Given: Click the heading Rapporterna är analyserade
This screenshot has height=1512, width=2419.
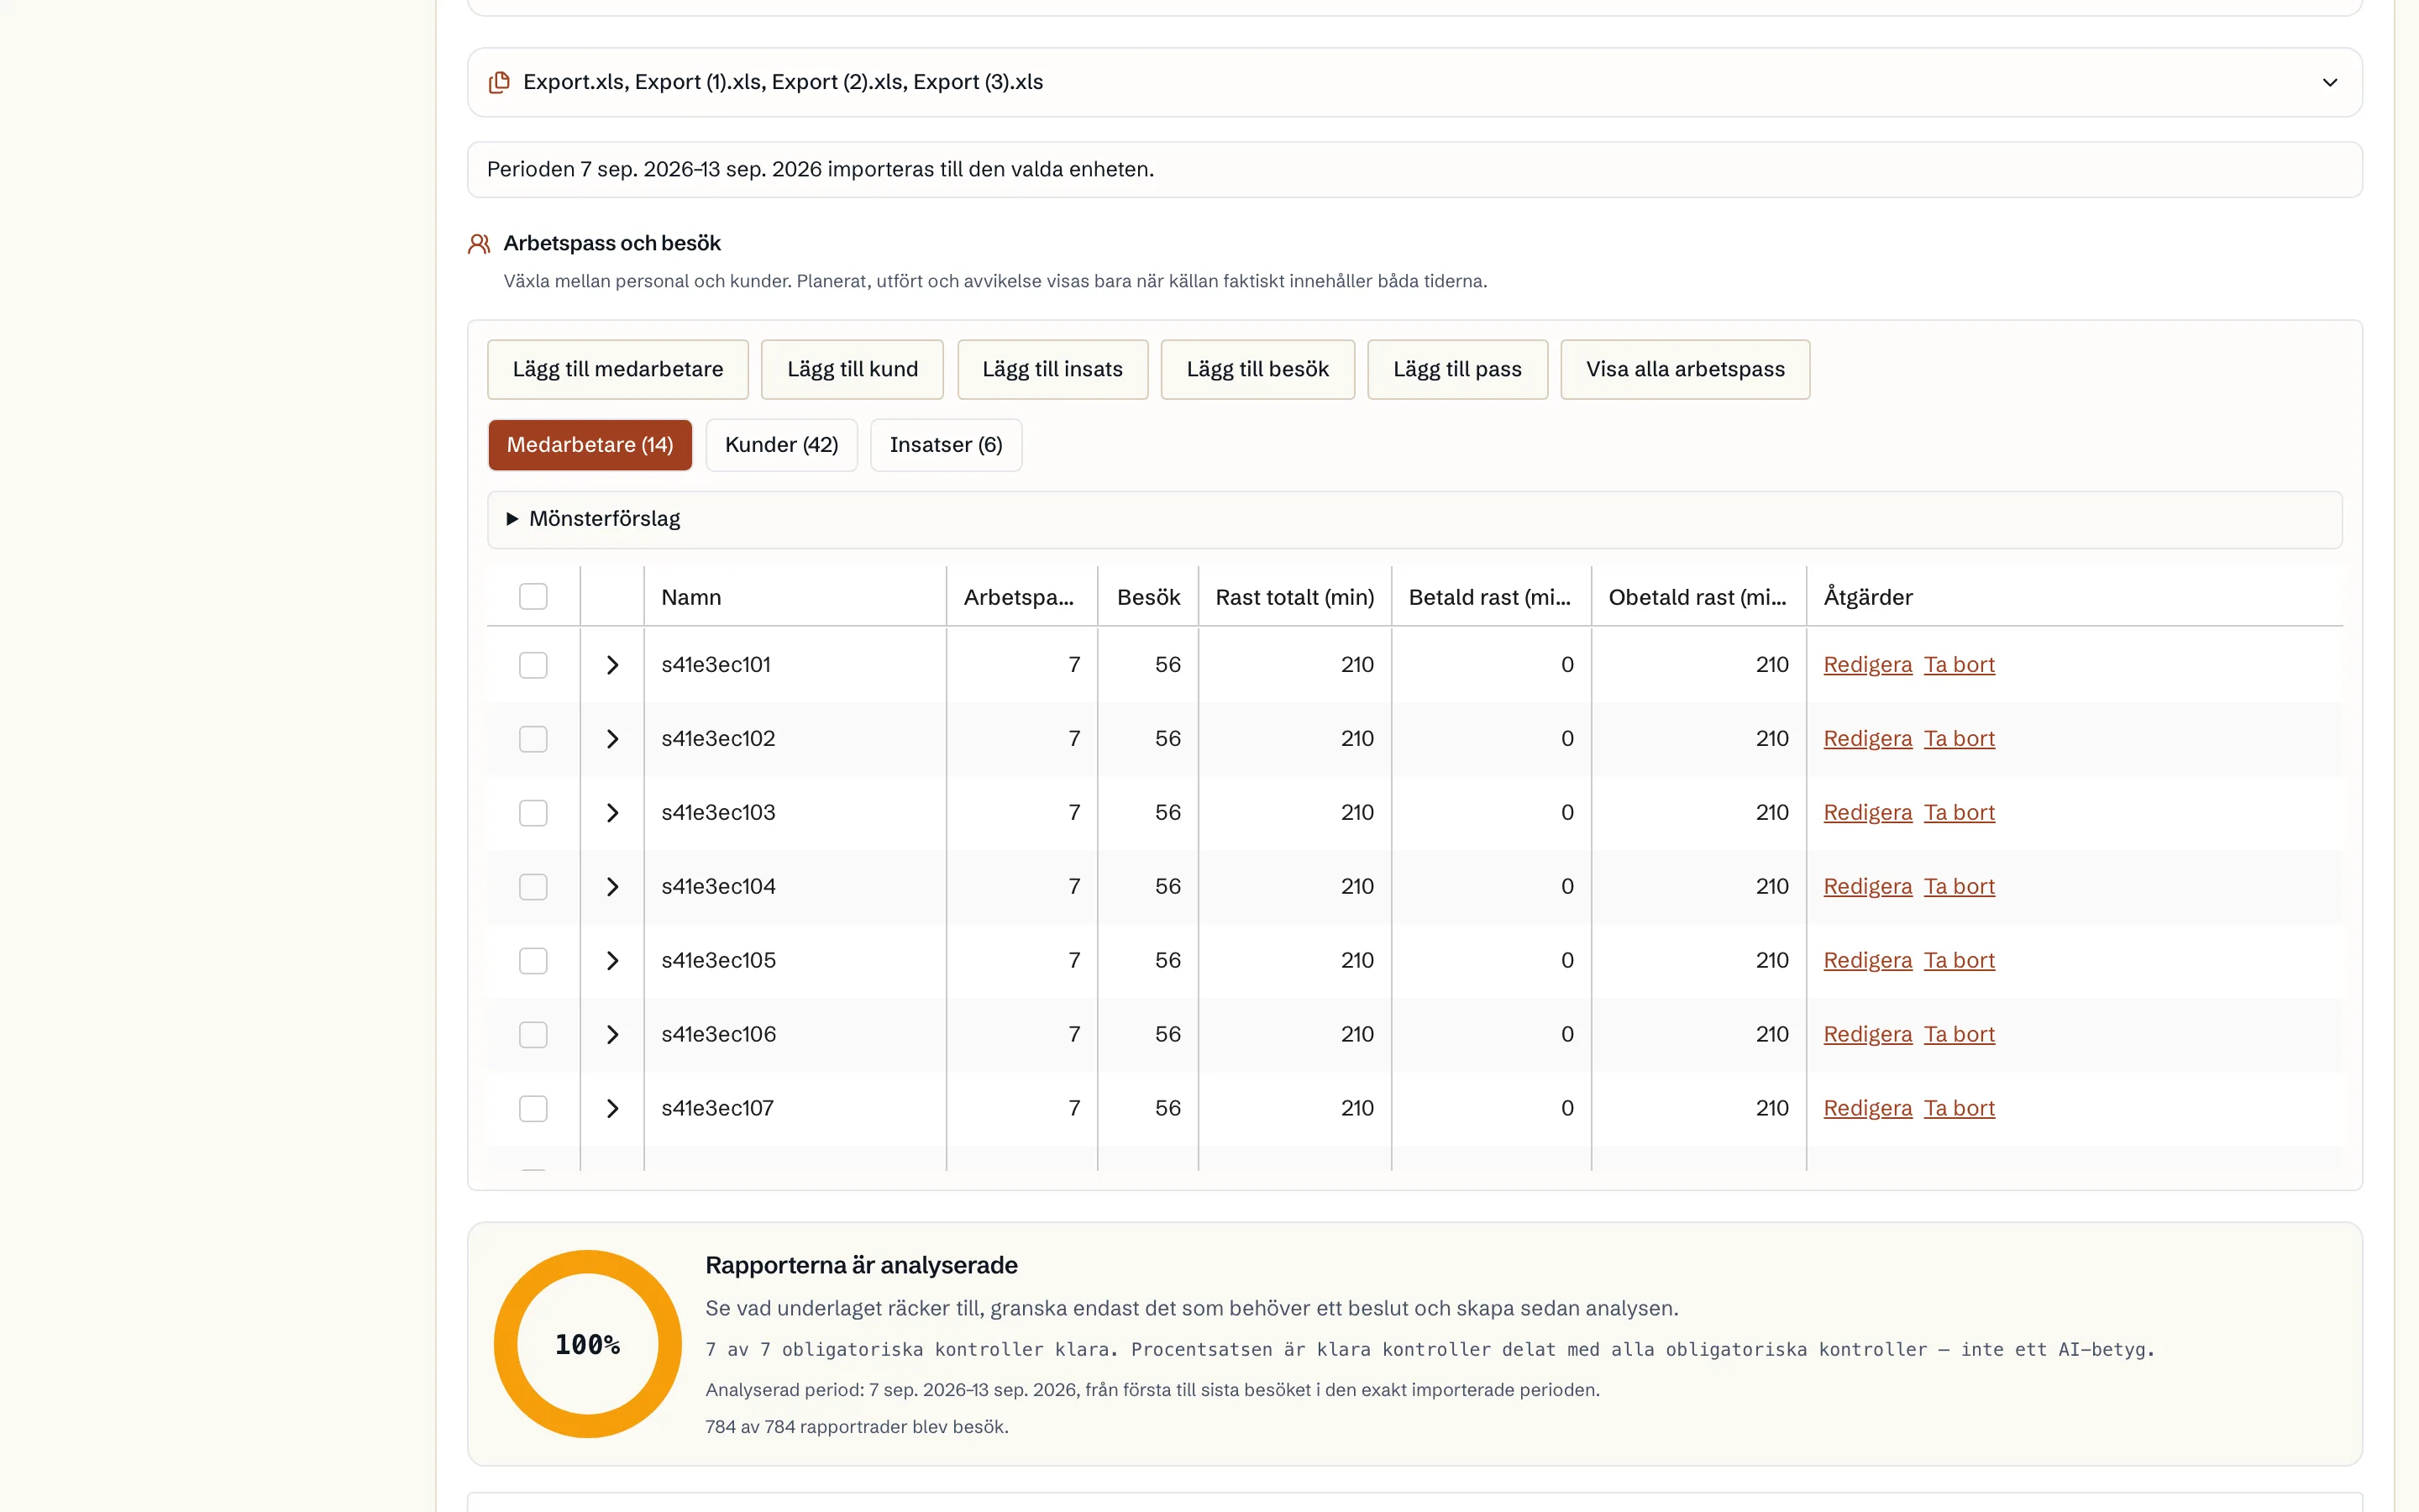Looking at the screenshot, I should tap(861, 1266).
